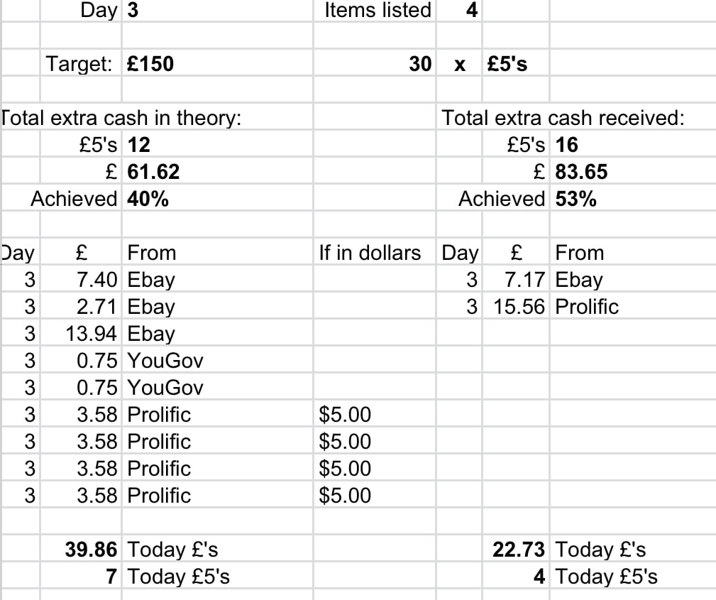Click the 7.17 Ebay received amount
Screen dimensions: 716x600
[x=524, y=280]
